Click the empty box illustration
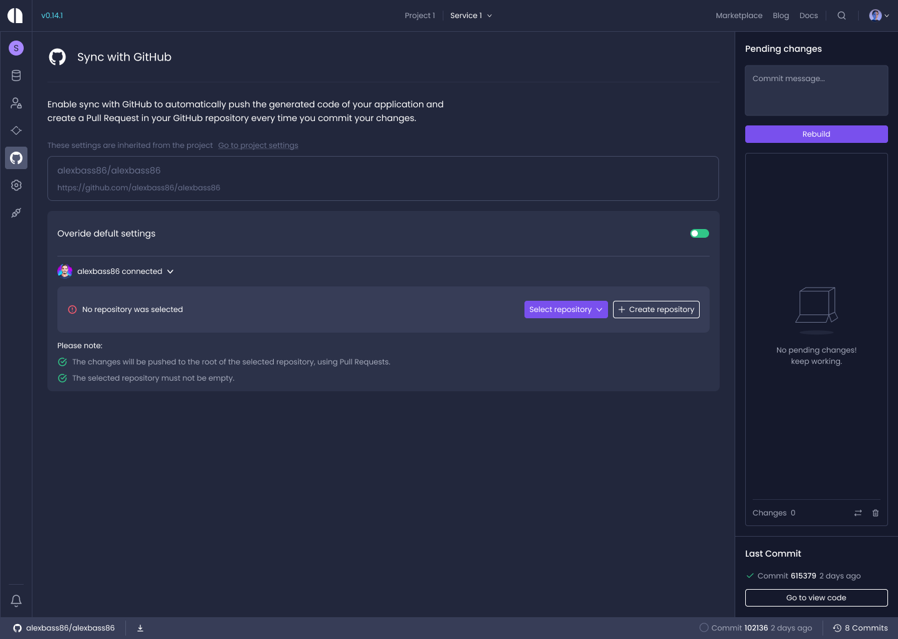Viewport: 898px width, 639px height. 816,310
